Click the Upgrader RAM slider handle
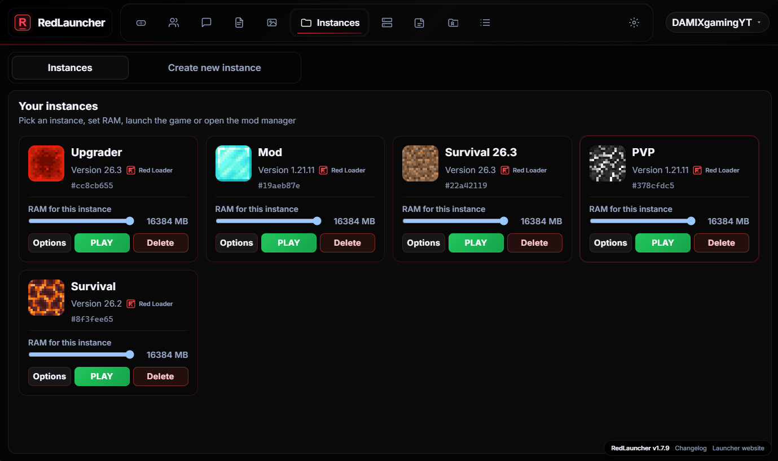Screen dimensions: 778x461 point(130,221)
